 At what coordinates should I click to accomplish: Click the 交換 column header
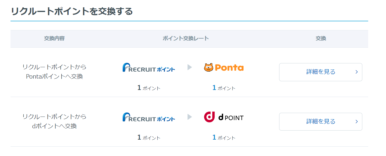(x=321, y=39)
